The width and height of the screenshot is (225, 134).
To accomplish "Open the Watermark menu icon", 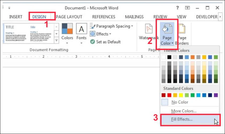I will pos(148,29).
